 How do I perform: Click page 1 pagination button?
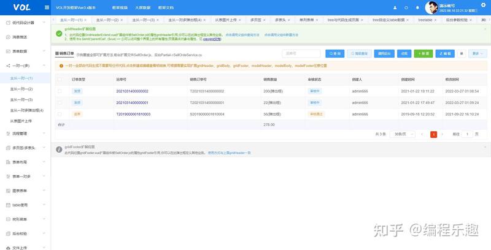coord(433,134)
